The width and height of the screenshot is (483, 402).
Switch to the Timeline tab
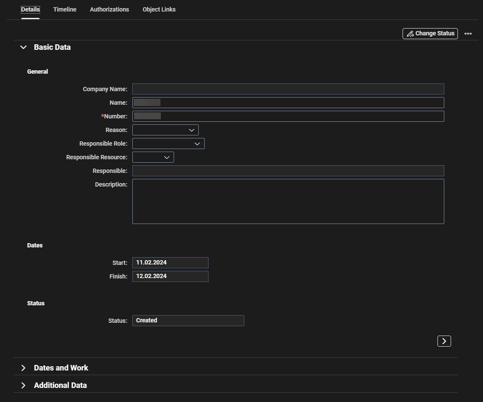point(65,9)
